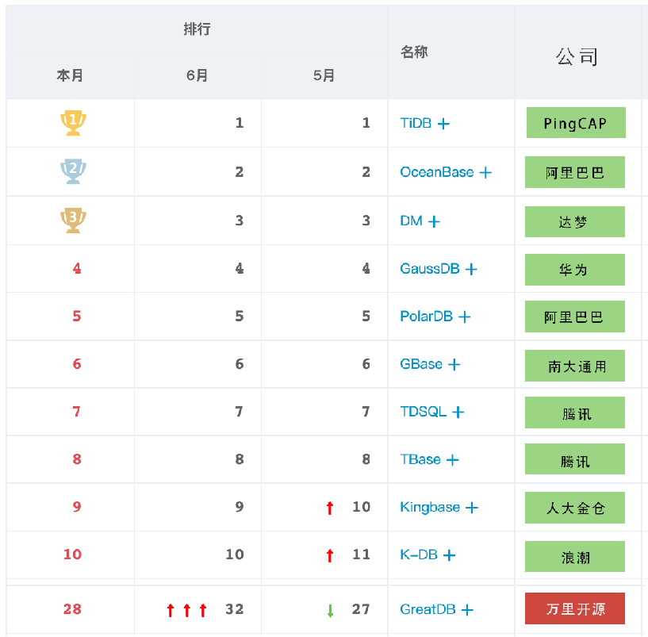The width and height of the screenshot is (648, 637).
Task: Click the silver second-place trophy icon
Action: tap(73, 171)
